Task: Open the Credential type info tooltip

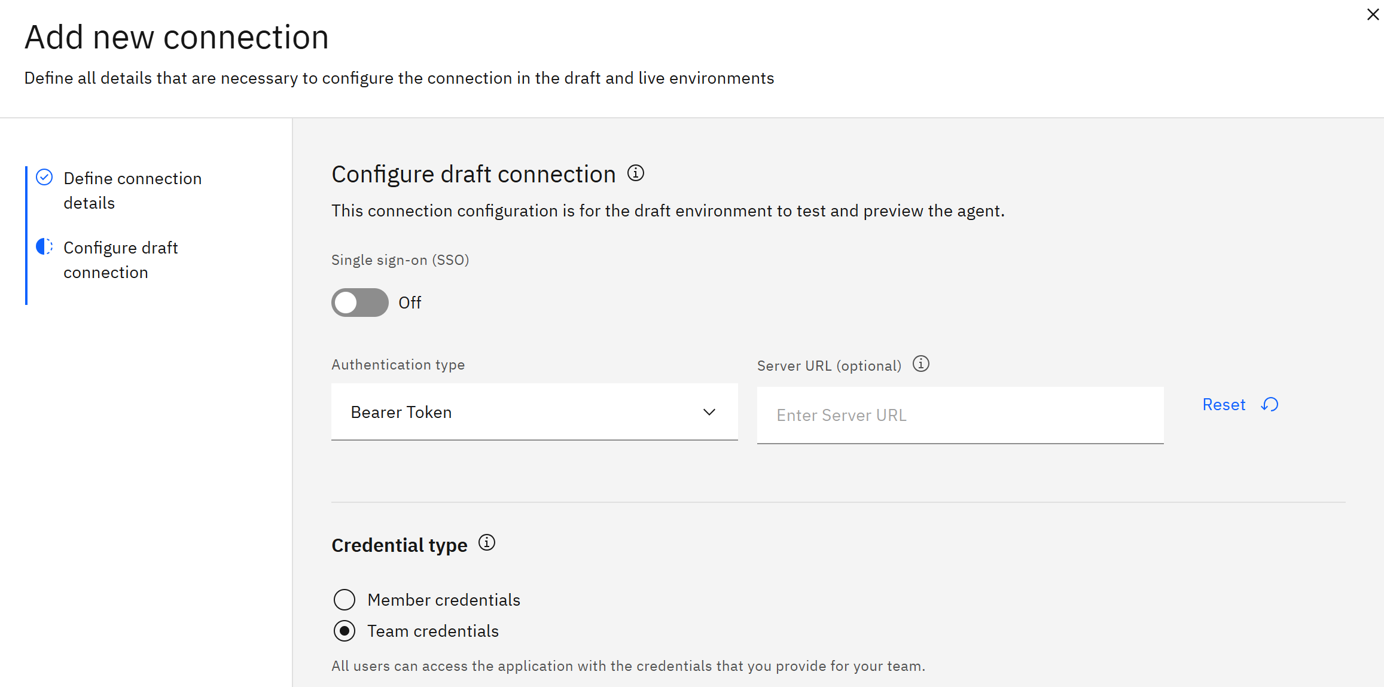Action: tap(487, 543)
